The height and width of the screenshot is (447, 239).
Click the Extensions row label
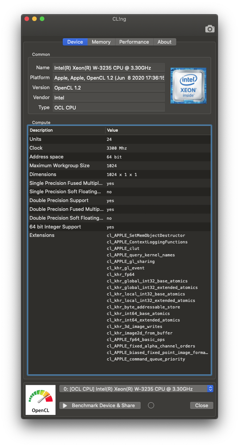tap(42, 235)
